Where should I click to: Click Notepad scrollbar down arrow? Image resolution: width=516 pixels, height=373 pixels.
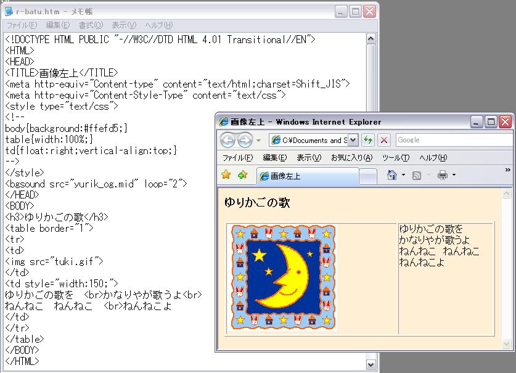click(x=371, y=364)
